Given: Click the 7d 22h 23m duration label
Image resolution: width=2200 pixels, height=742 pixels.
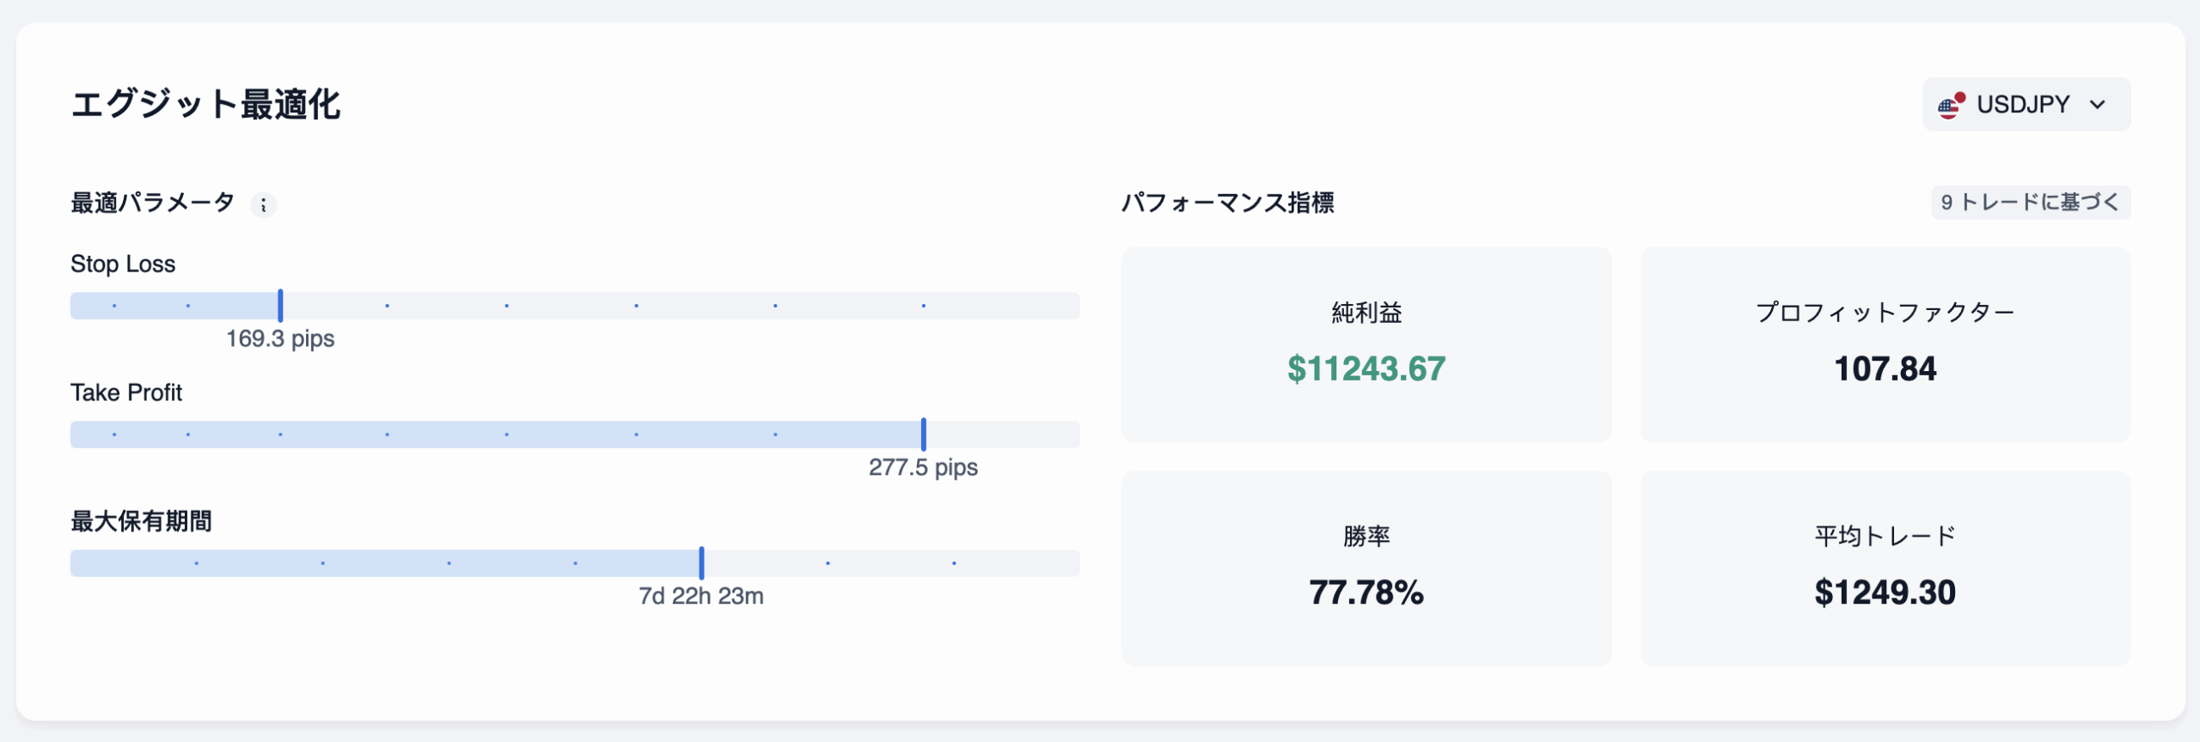Looking at the screenshot, I should pos(701,596).
